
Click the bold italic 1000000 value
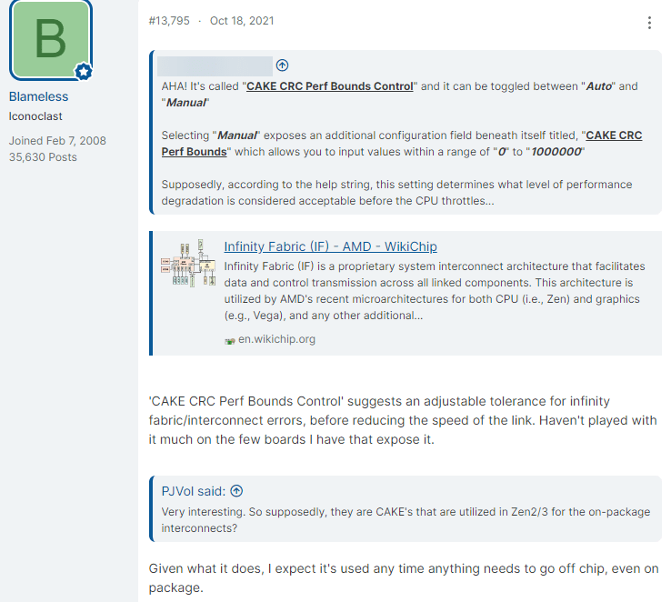coord(556,152)
